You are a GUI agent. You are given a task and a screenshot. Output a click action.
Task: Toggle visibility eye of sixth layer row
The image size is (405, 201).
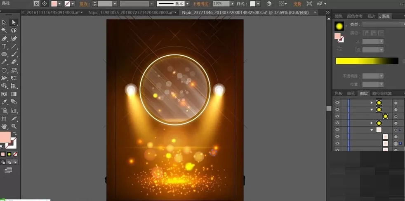pyautogui.click(x=337, y=137)
